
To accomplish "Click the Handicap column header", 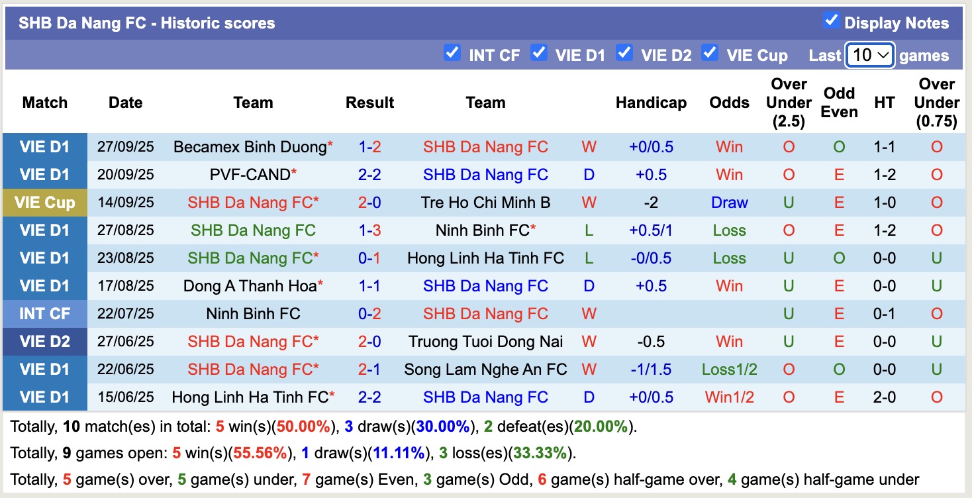I will point(651,103).
